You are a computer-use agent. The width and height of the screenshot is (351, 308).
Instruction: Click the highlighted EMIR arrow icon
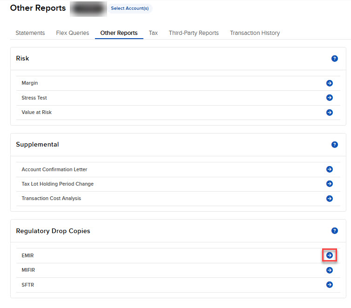click(x=329, y=255)
